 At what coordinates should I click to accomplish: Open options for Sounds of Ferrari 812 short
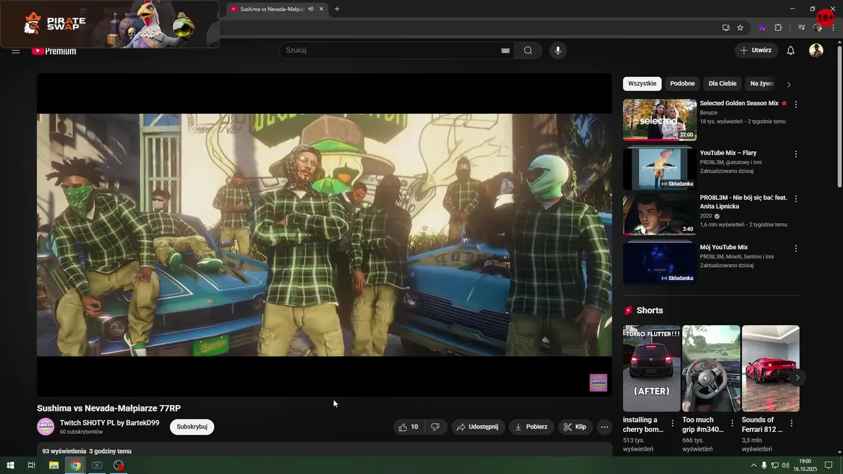(x=792, y=423)
